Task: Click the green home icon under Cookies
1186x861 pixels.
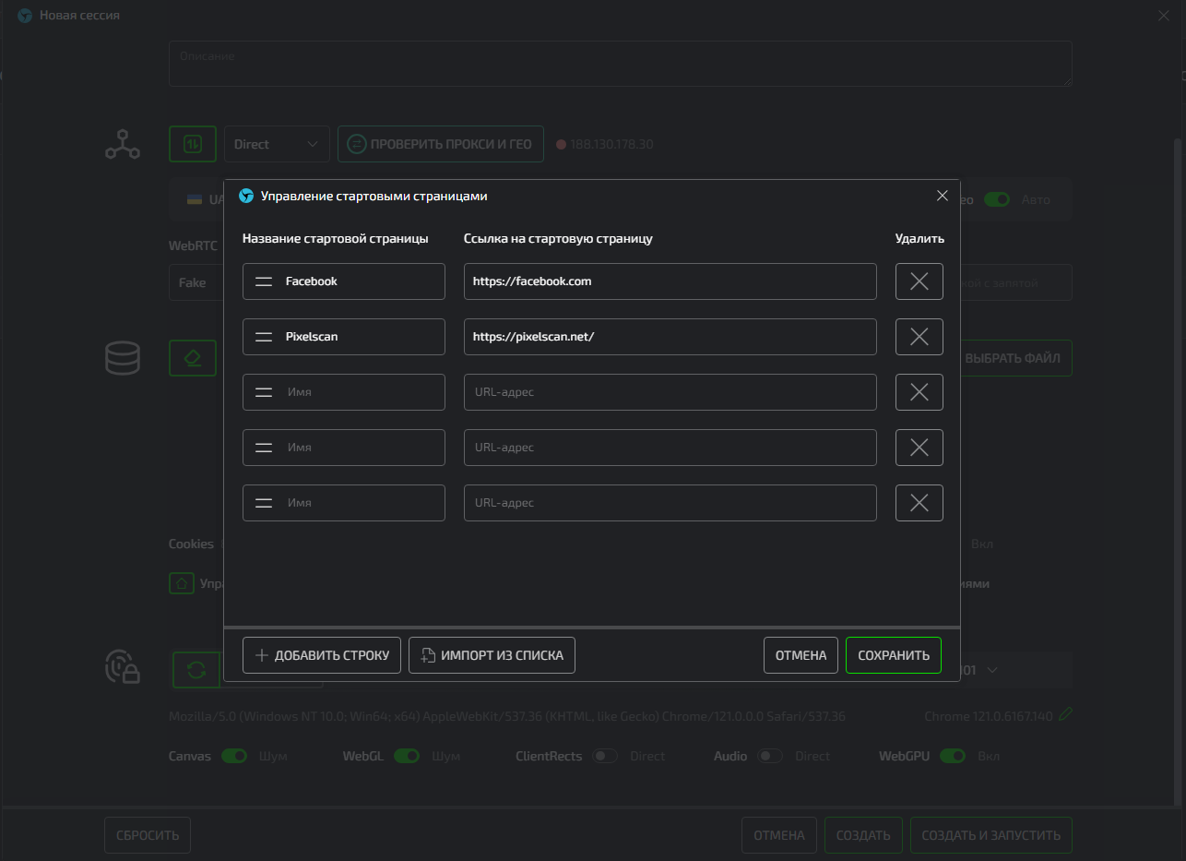Action: 182,583
